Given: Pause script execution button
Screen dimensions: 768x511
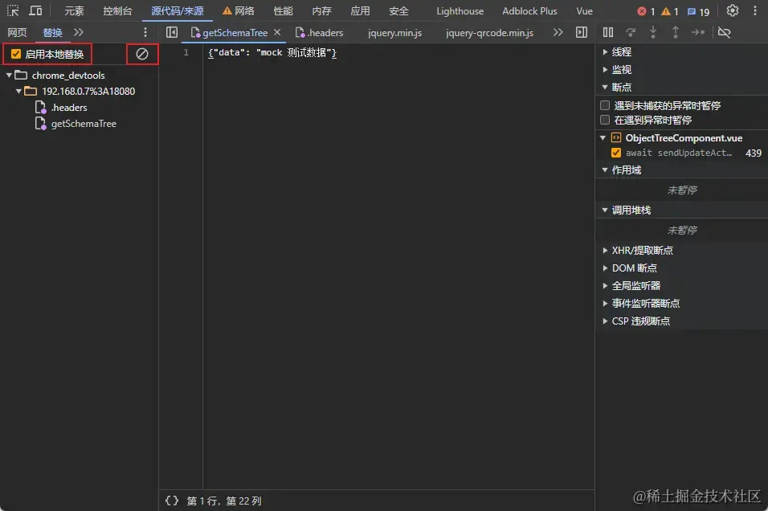Looking at the screenshot, I should 608,32.
